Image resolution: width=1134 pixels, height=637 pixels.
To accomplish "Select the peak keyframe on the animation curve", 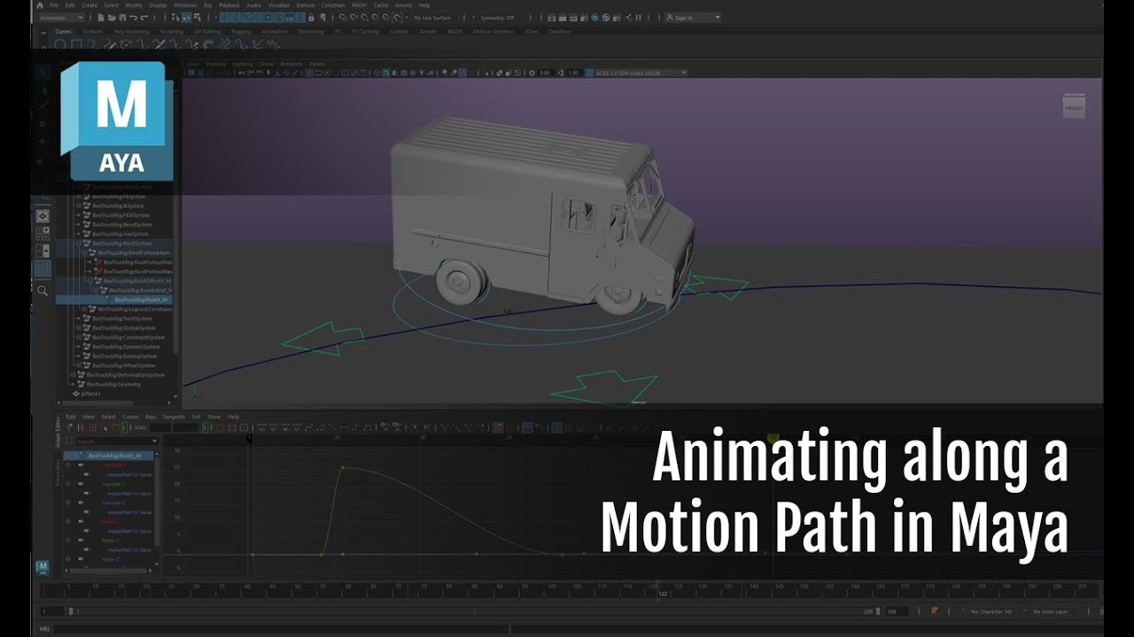I will coord(343,467).
